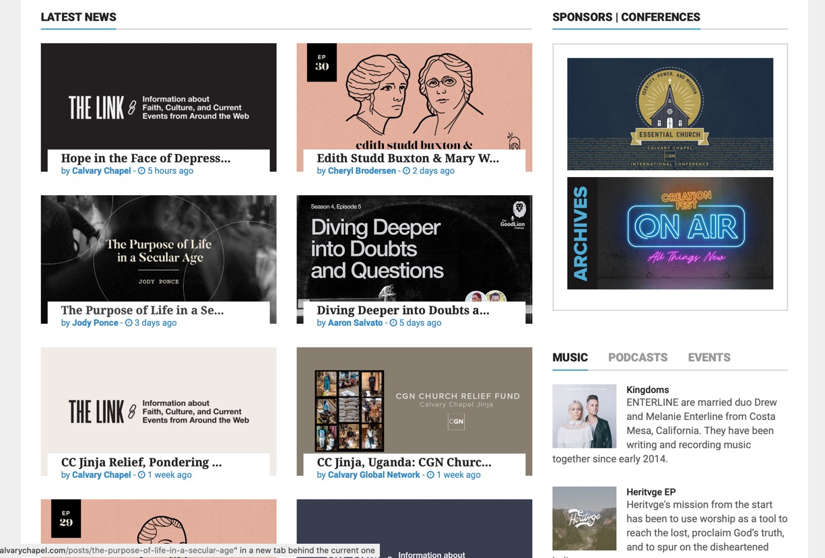Screen dimensions: 825x558
Task: Open 'Hope in the Face of Depress...' article
Action: pos(145,158)
